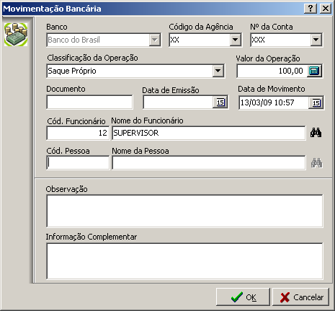Screen dimensions: 335x311
Task: Click into the Cód. Pessoa field
Action: click(78, 162)
